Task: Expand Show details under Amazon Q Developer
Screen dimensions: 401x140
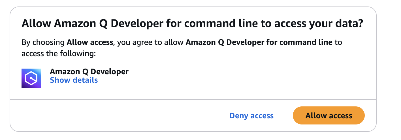Action: 74,80
